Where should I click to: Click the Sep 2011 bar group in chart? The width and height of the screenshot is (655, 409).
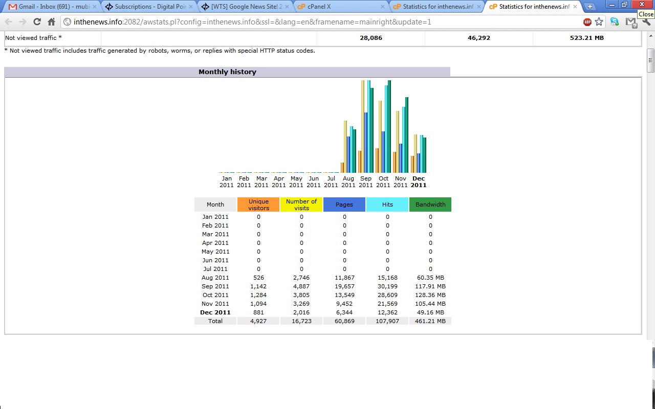(366, 127)
